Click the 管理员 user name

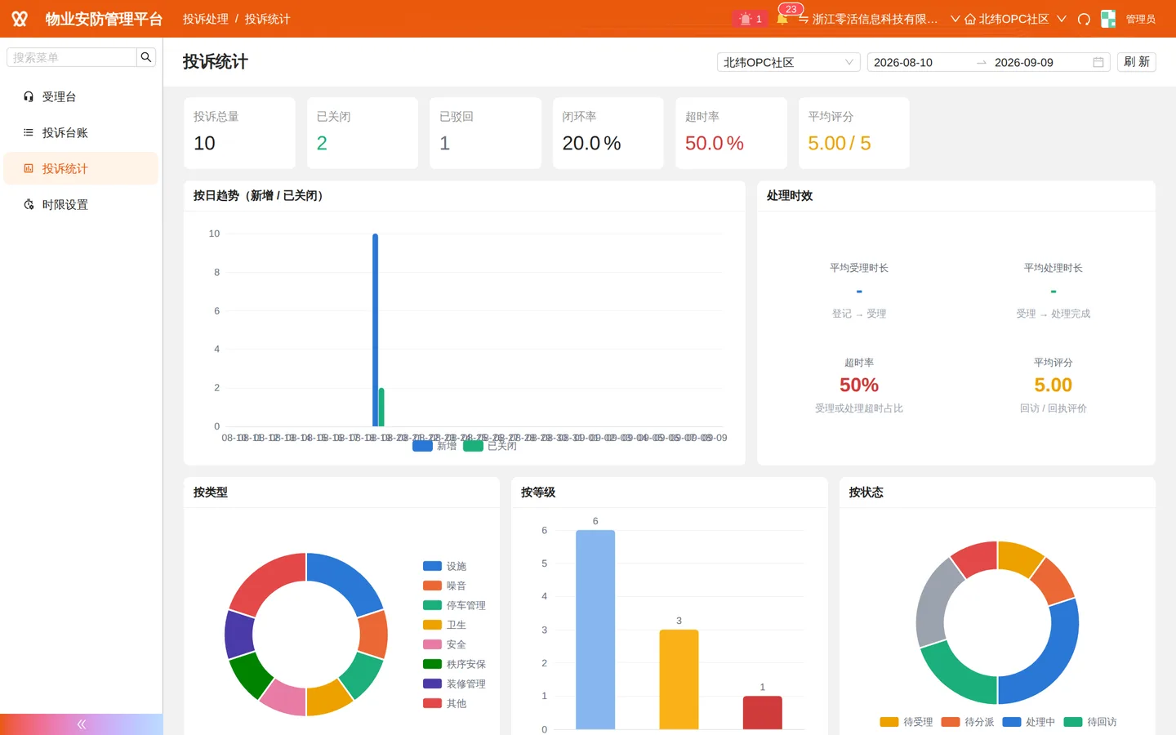1141,19
